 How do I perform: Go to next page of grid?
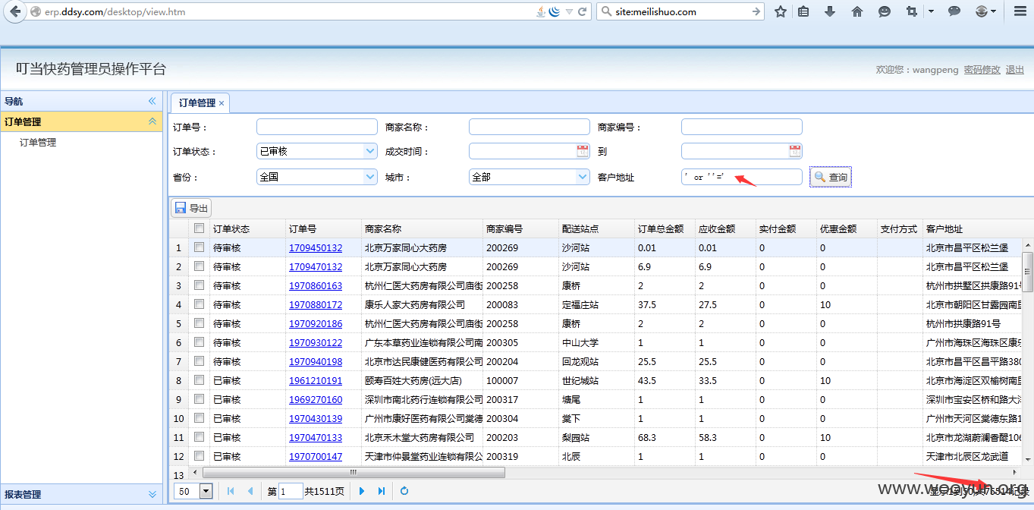tap(362, 491)
